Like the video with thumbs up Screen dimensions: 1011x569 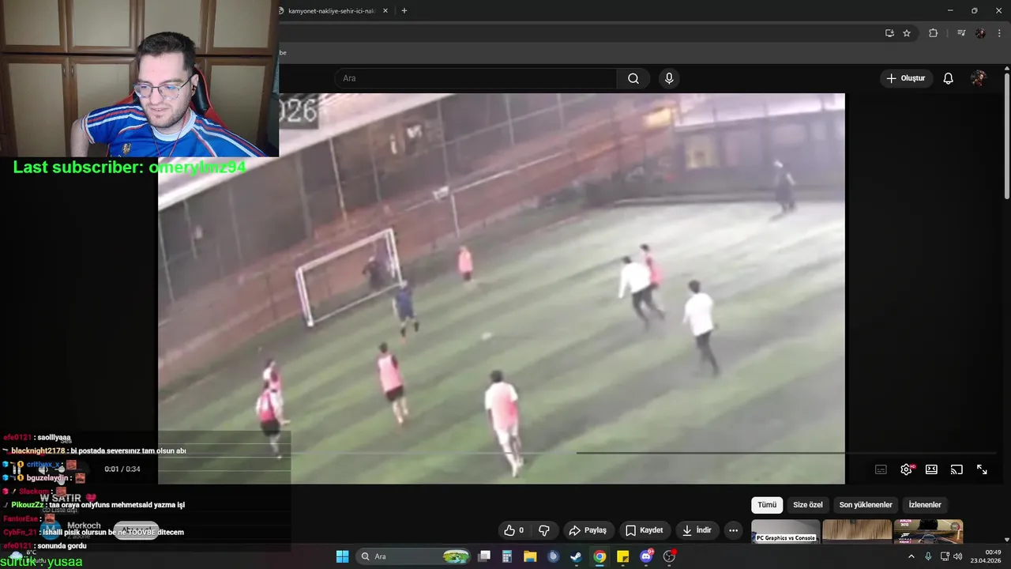(x=514, y=530)
